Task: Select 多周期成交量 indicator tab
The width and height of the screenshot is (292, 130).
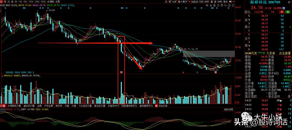Action: pyautogui.click(x=15, y=106)
